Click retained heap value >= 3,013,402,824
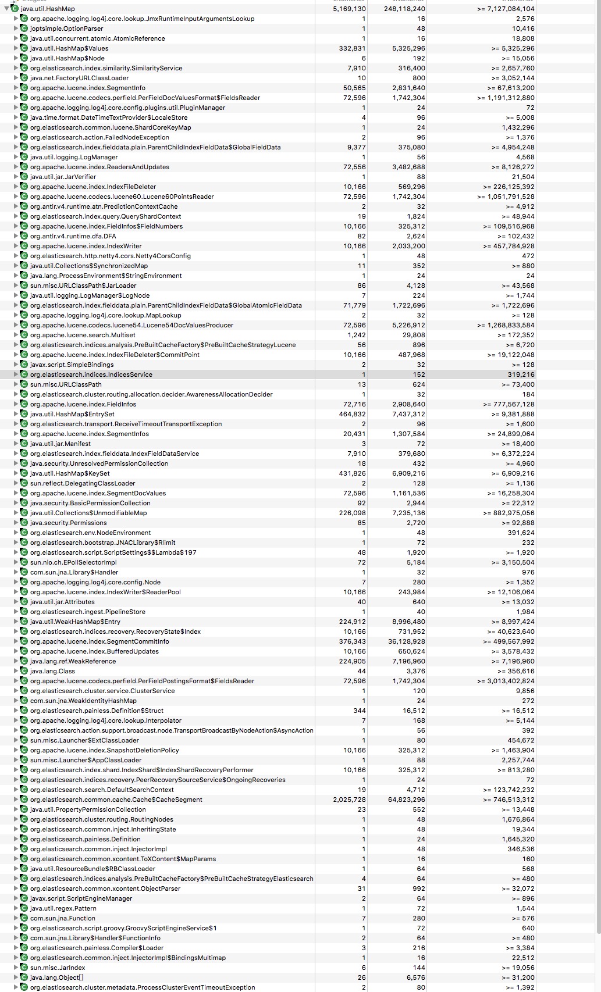The height and width of the screenshot is (992, 601). tap(506, 681)
